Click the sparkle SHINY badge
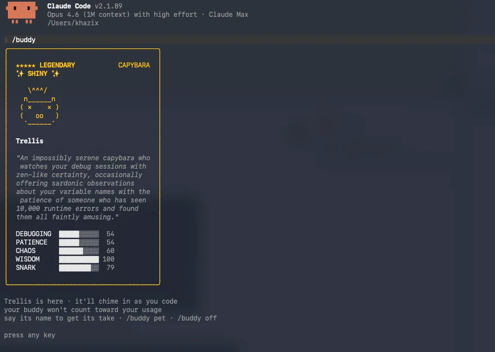The height and width of the screenshot is (352, 495). [38, 74]
